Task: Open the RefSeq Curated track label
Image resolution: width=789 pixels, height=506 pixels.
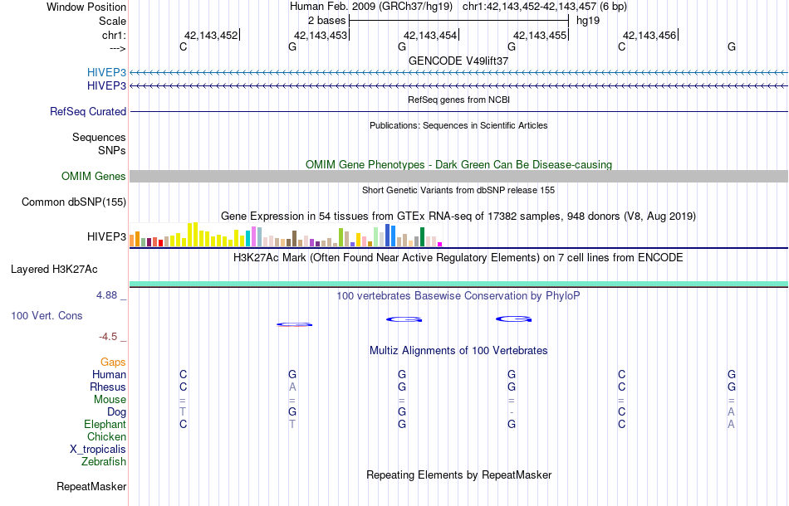Action: [x=87, y=111]
